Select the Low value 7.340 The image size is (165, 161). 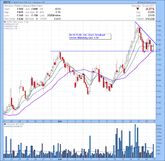(x=20, y=15)
